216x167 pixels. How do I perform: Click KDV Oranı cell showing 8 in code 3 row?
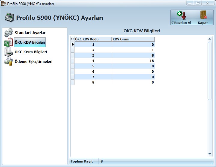(133, 55)
